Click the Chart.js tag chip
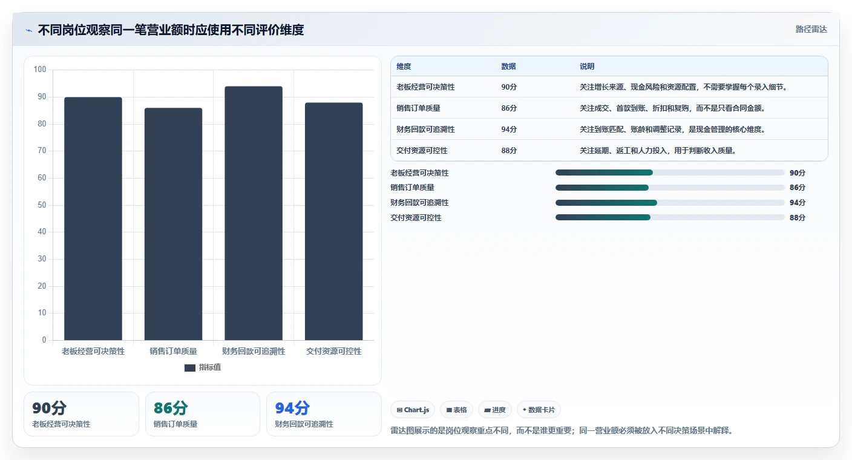852x460 pixels. pyautogui.click(x=413, y=410)
